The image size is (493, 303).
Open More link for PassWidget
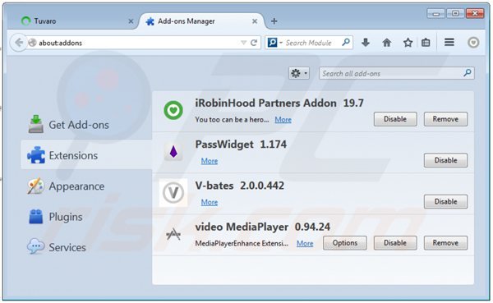point(210,161)
